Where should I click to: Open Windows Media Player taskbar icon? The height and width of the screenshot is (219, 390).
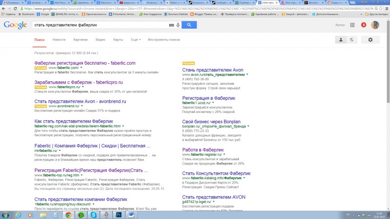point(30,215)
